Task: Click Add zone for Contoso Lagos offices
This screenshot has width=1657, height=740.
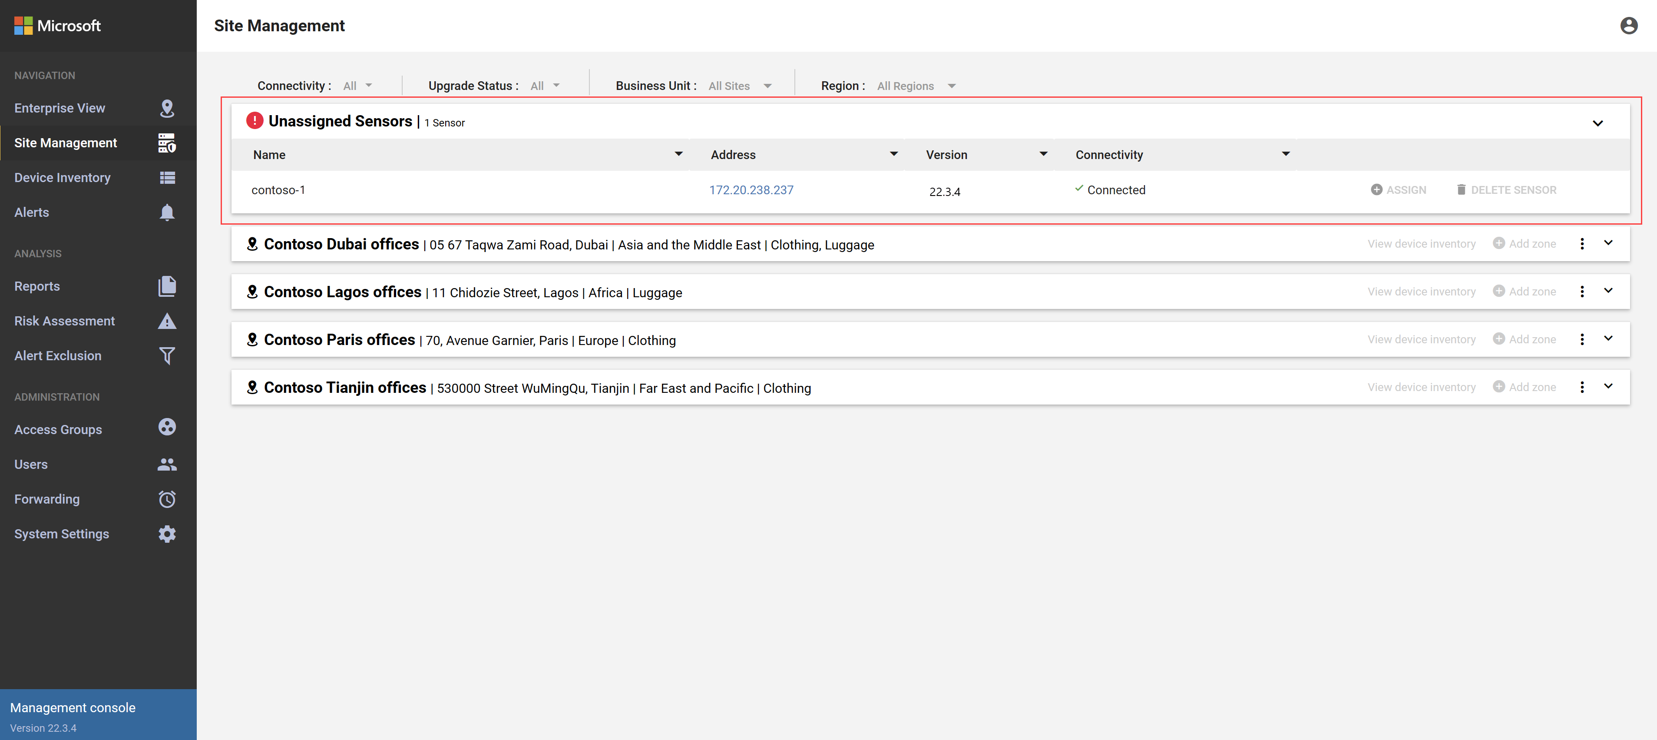Action: (x=1524, y=292)
